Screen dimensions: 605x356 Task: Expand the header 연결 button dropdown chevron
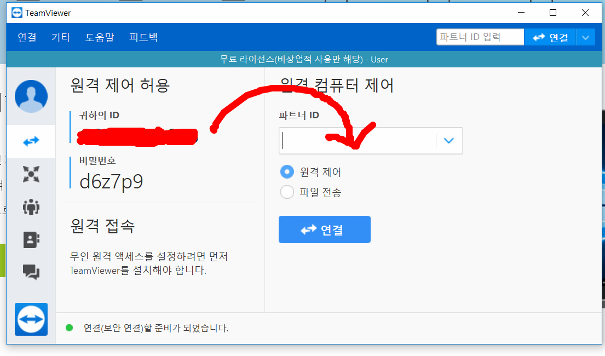click(585, 37)
